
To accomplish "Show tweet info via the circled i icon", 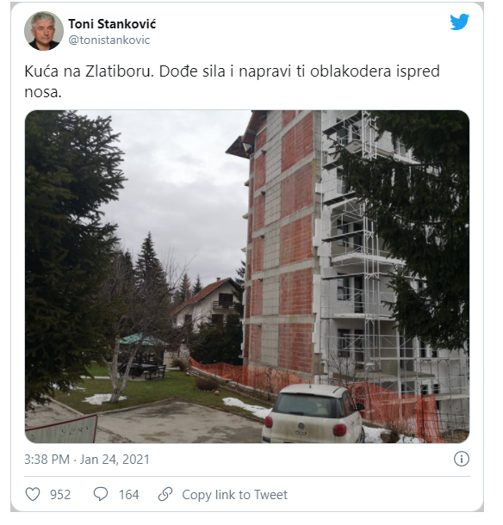I will (x=461, y=459).
